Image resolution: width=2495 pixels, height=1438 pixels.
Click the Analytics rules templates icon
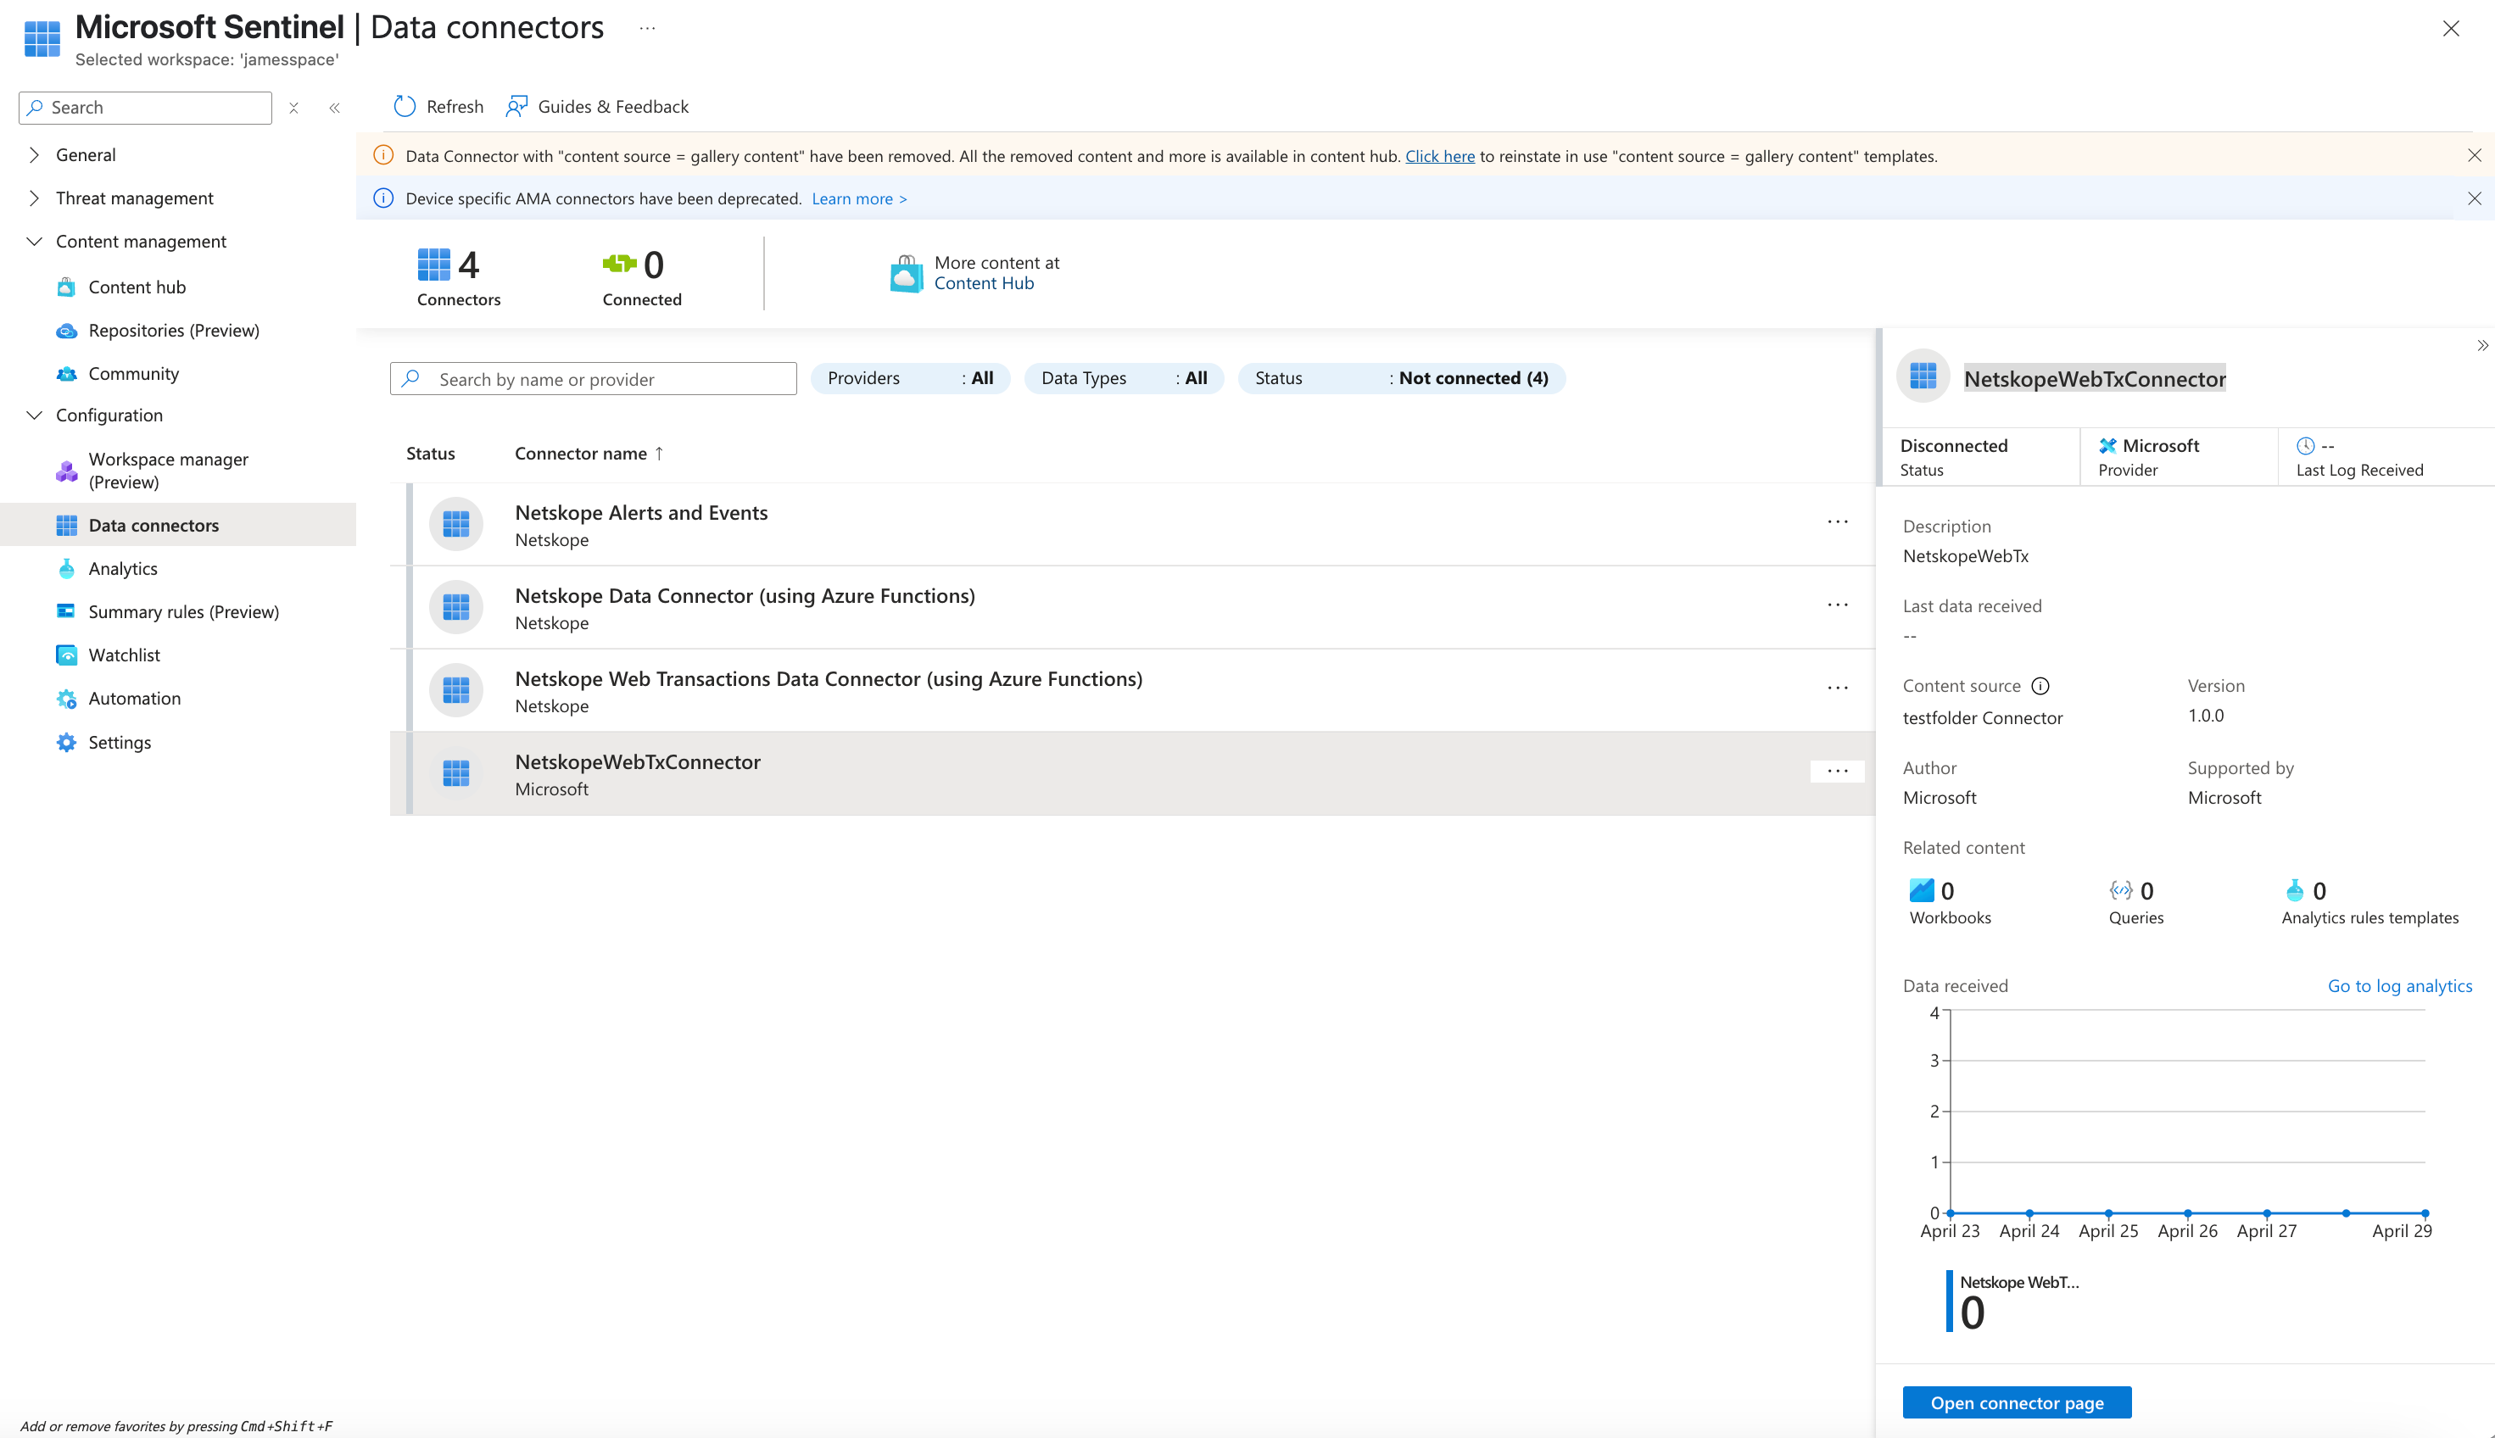tap(2295, 891)
